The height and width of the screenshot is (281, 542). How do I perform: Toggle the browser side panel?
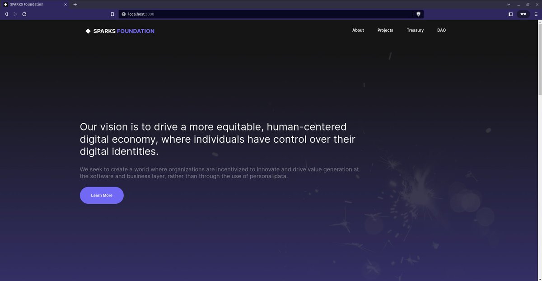(x=510, y=14)
